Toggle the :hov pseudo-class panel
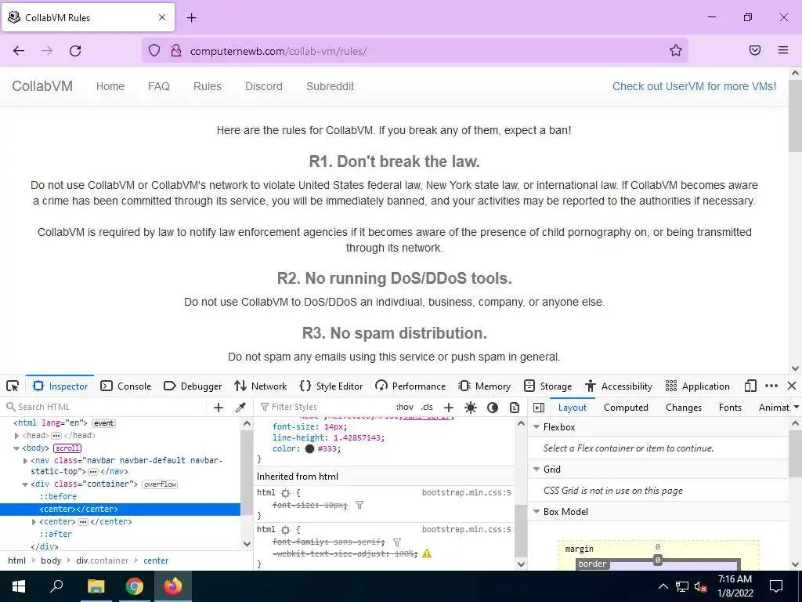 [405, 407]
